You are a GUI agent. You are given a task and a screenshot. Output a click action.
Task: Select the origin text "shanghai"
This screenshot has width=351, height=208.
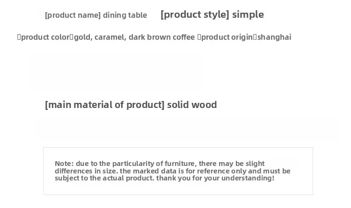274,37
